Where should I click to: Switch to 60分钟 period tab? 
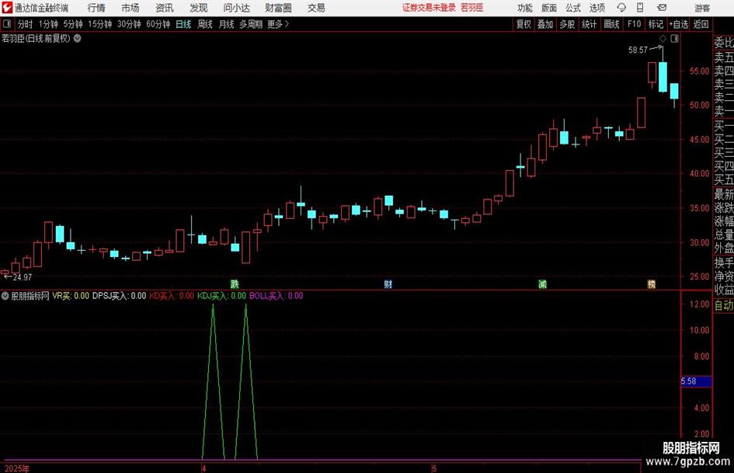158,24
